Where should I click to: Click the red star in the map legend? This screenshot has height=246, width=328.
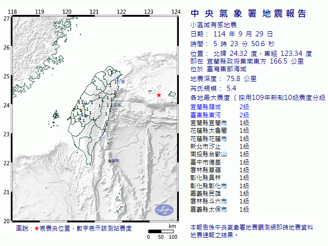36,228
